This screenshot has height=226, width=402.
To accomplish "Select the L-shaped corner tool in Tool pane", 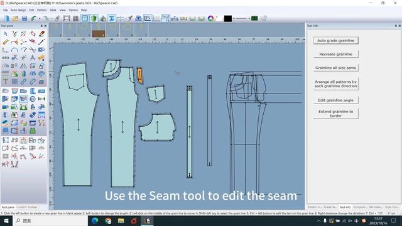I will 6,50.
